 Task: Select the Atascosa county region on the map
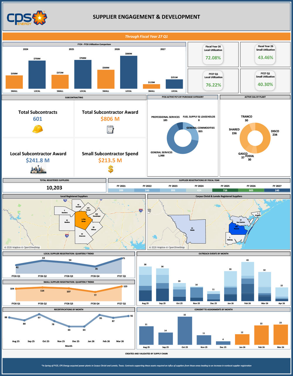pyautogui.click(x=83, y=236)
